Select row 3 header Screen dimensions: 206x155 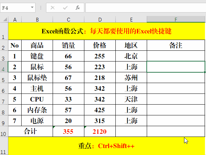pos(4,56)
